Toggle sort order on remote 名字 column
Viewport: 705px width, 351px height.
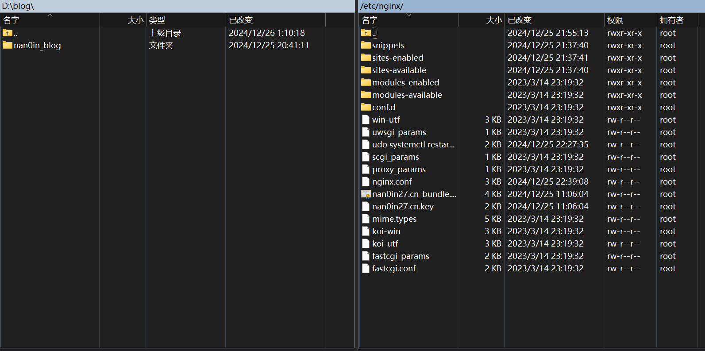coord(370,20)
